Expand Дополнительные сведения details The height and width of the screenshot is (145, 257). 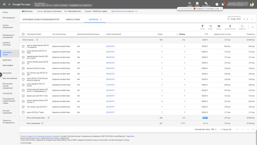(x=124, y=11)
